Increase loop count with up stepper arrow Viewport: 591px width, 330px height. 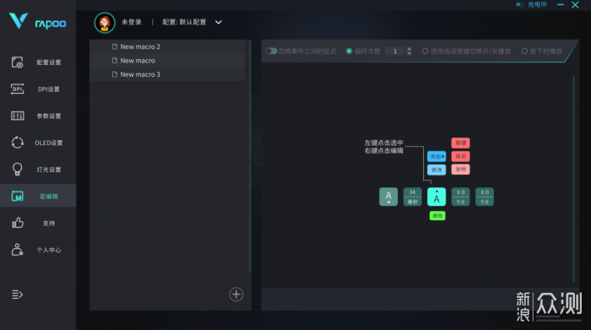pyautogui.click(x=409, y=49)
